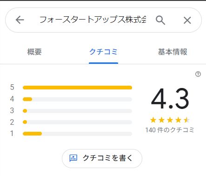Click the back arrow in search bar
Screen dimensions: 206x176
click(x=20, y=20)
